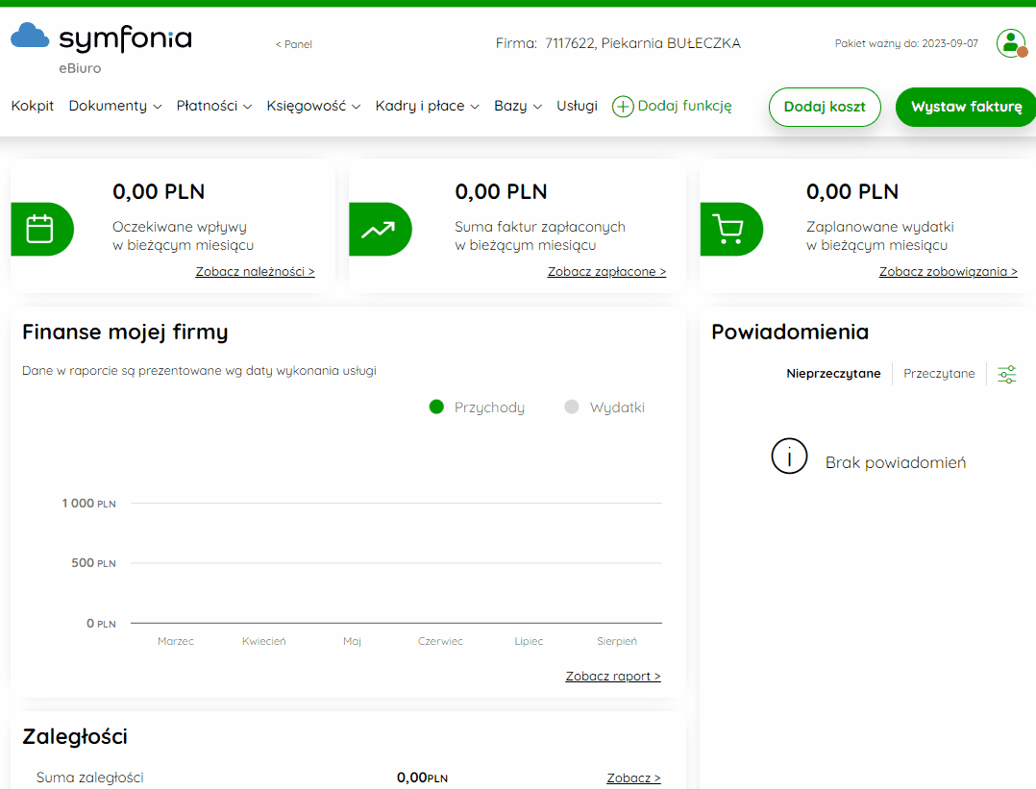1036x790 pixels.
Task: Expand the Bazy dropdown menu
Action: point(518,106)
